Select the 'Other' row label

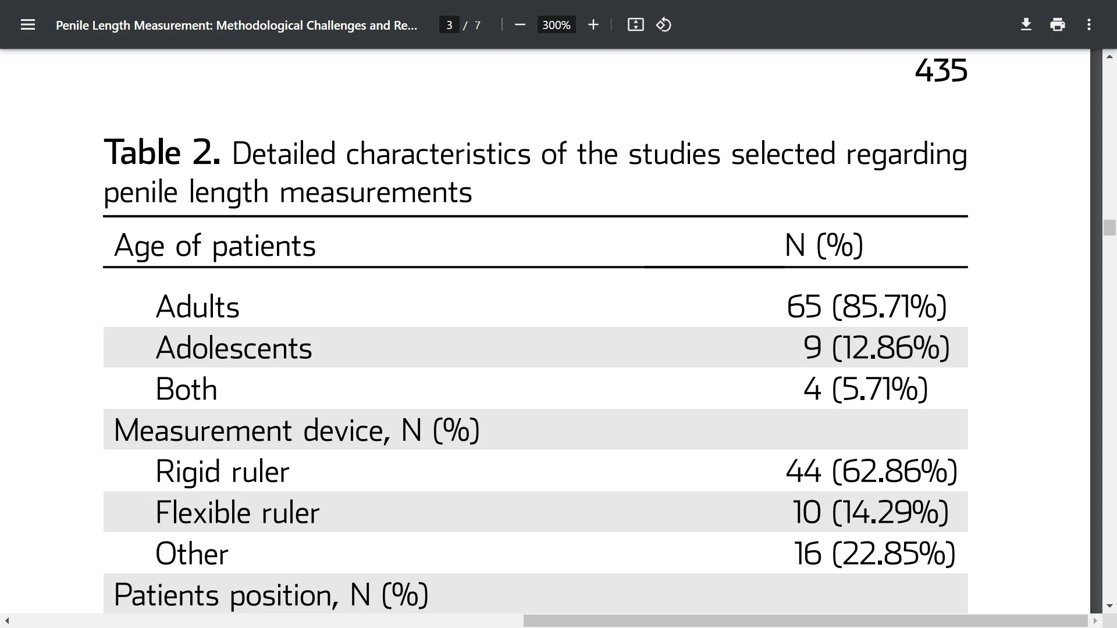(x=192, y=554)
